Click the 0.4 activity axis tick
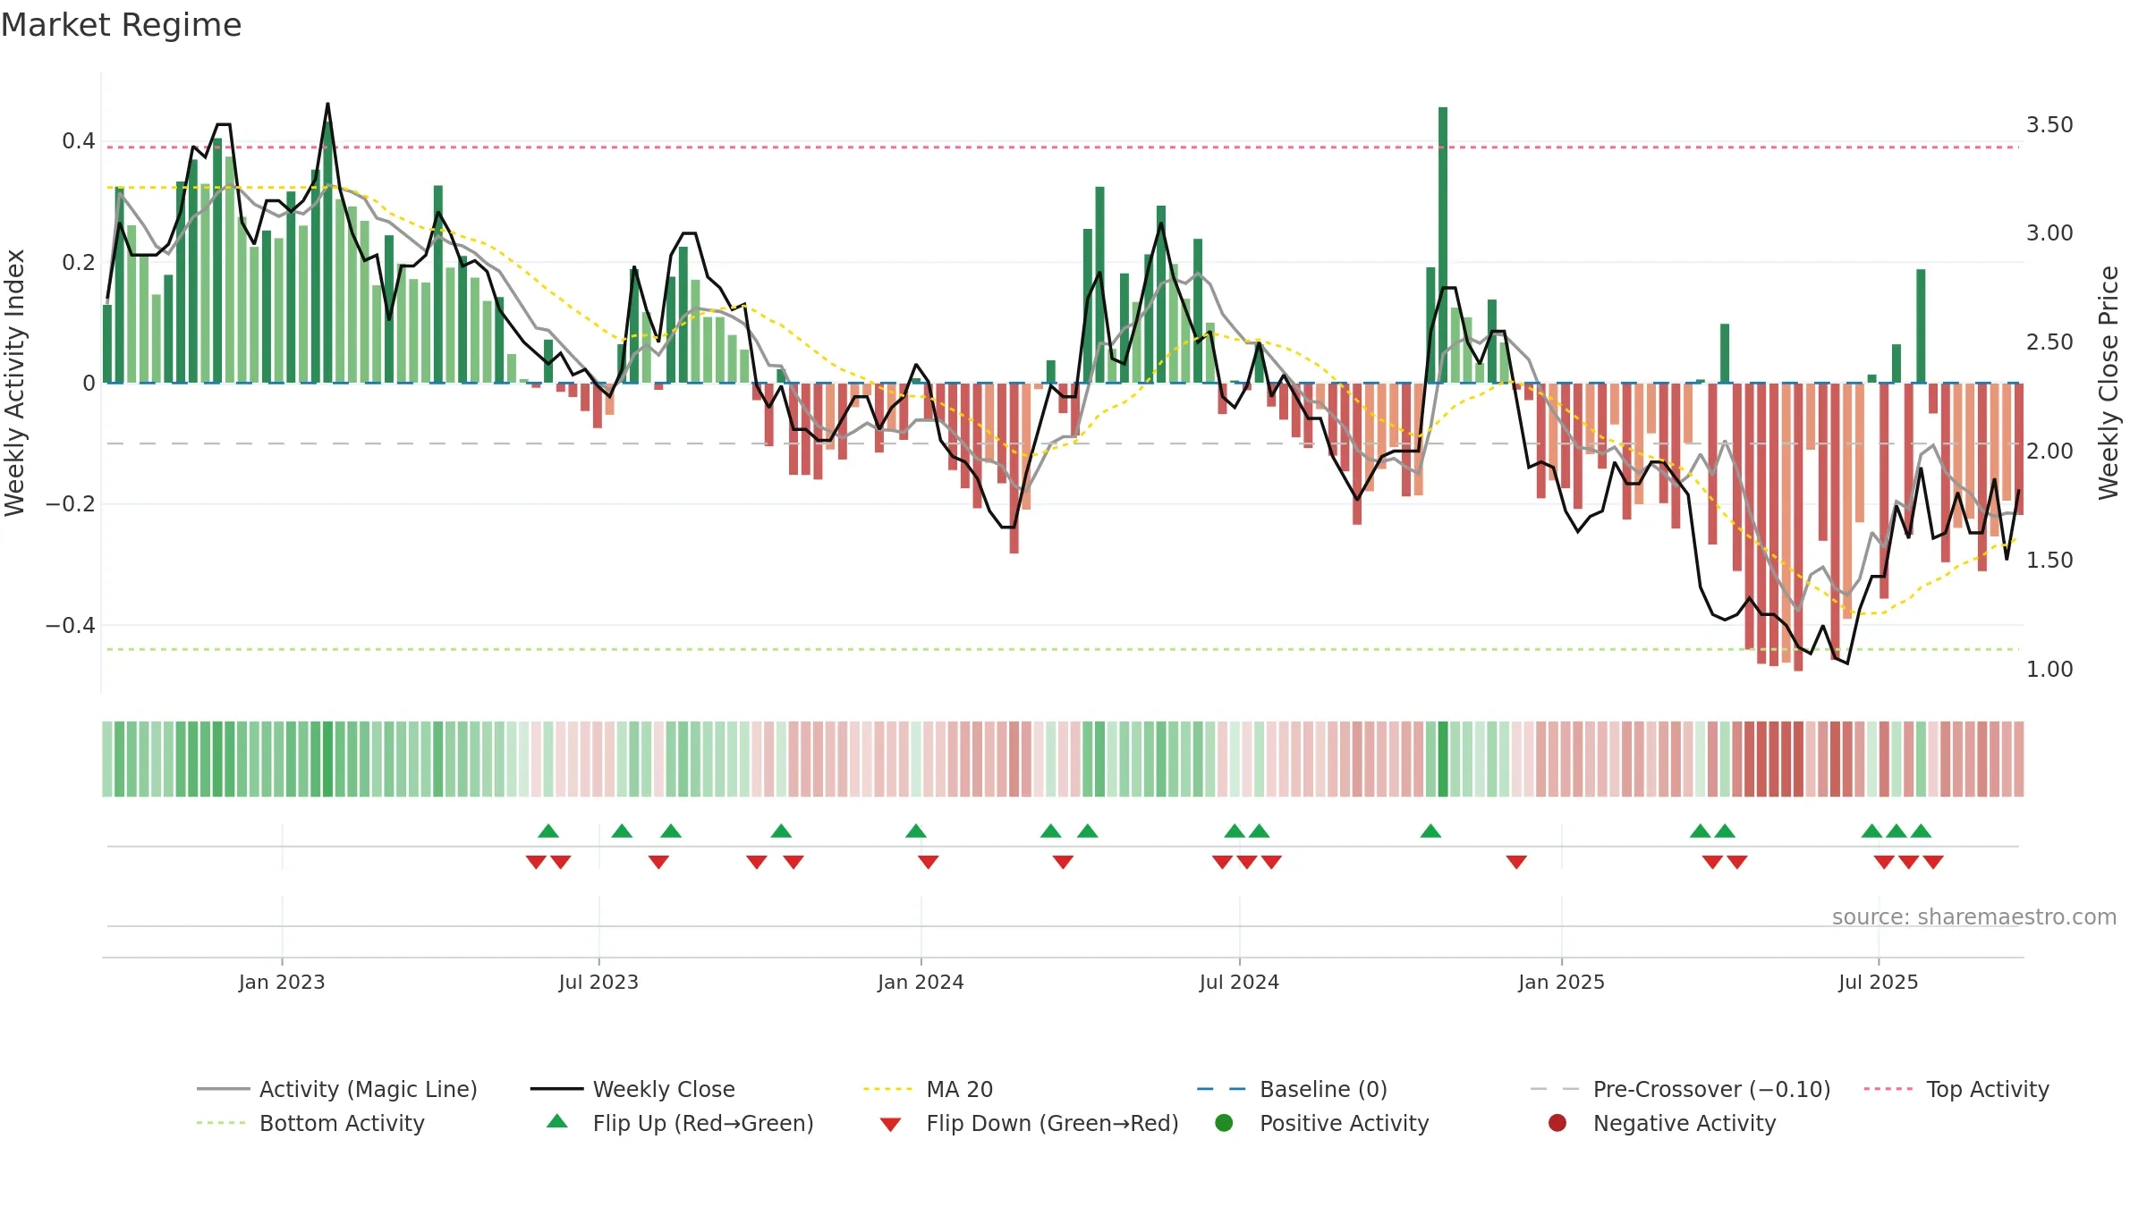This screenshot has width=2147, height=1207. click(x=79, y=140)
